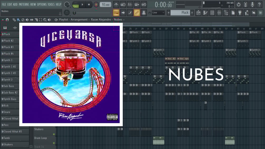Viewport: 265px width, 149px height.
Task: Add new pattern with plus button
Action: (x=192, y=13)
